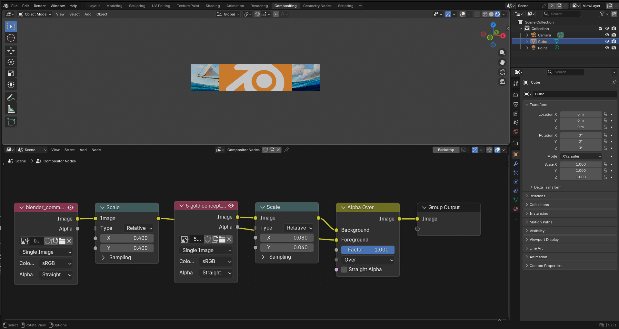Select the Annotate tool

[x=11, y=98]
